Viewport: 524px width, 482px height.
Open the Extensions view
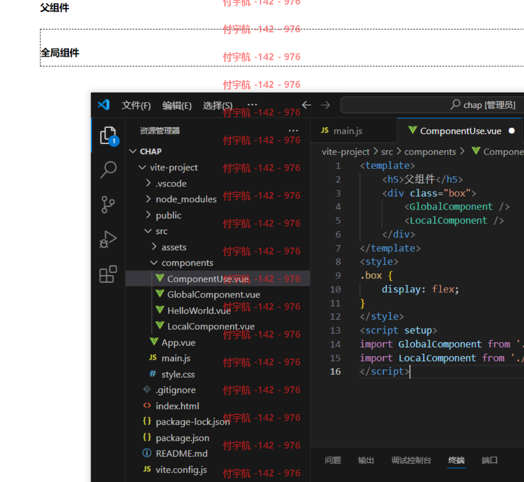click(x=108, y=274)
